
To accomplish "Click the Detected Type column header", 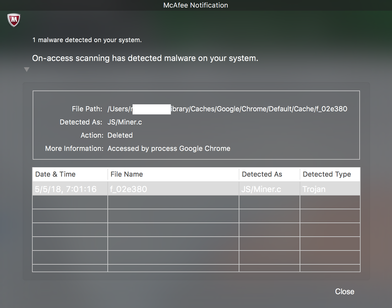I will pos(330,174).
